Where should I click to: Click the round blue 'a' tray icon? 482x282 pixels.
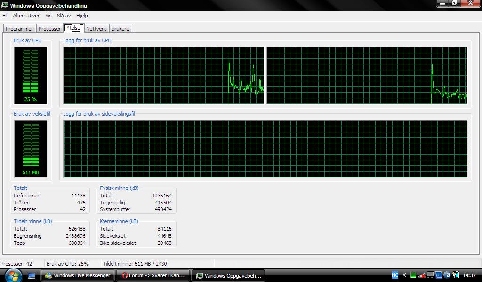tap(447, 275)
